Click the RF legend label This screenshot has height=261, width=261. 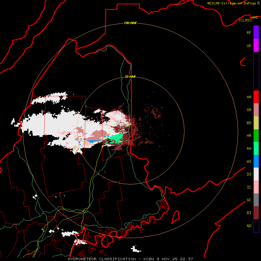249,32
